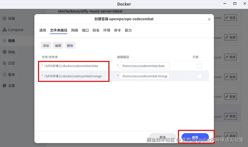Open Compose in the Docker sidebar
248x147 pixels.
coord(13,30)
